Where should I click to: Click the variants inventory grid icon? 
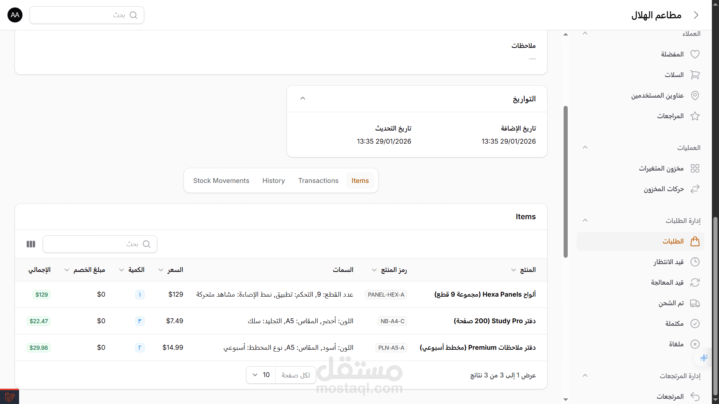coord(695,168)
